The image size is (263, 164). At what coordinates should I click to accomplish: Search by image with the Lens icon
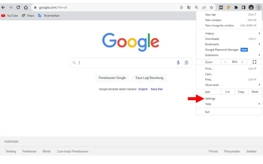[x=187, y=63]
